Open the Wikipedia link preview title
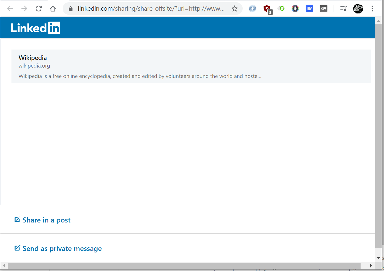384x271 pixels. [x=33, y=58]
